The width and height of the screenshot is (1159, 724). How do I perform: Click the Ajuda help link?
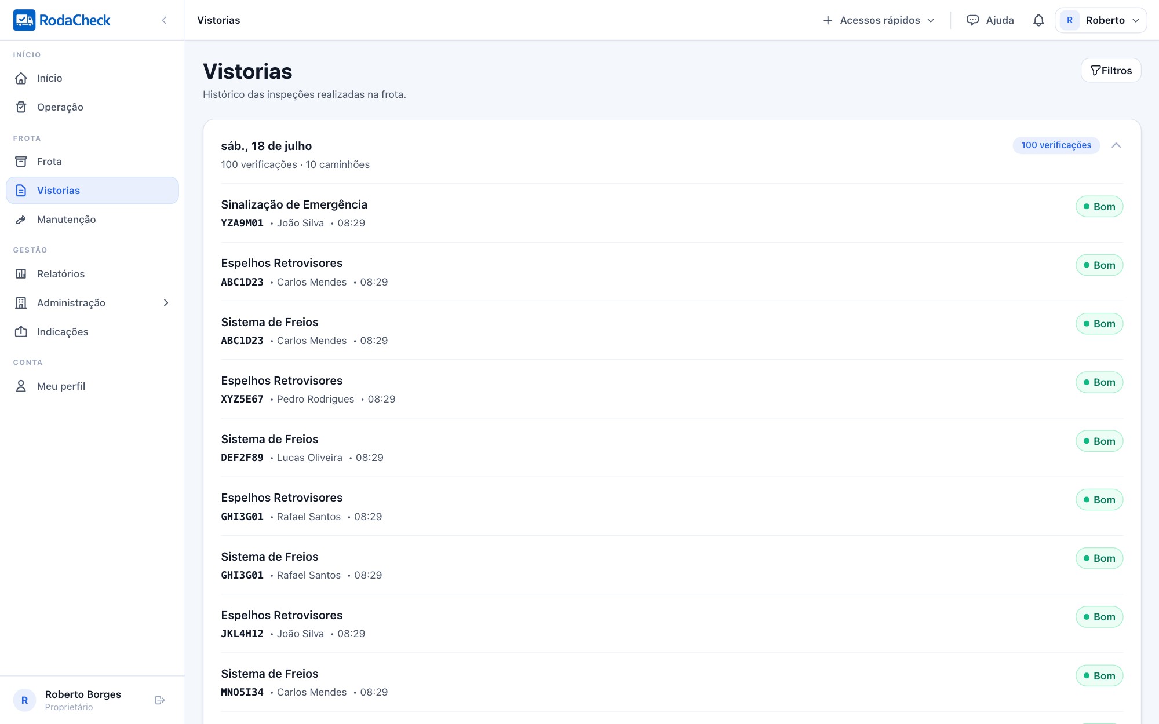990,20
